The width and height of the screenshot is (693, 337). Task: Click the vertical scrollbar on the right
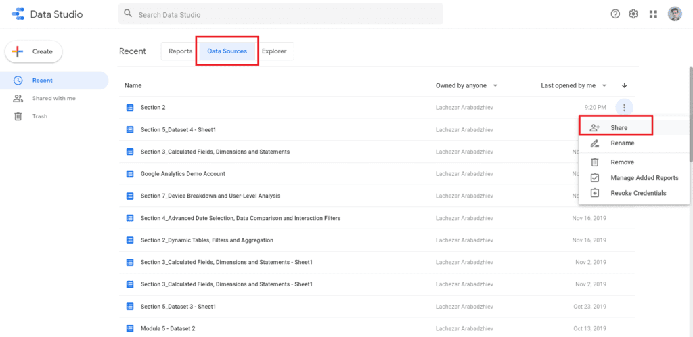click(x=690, y=115)
